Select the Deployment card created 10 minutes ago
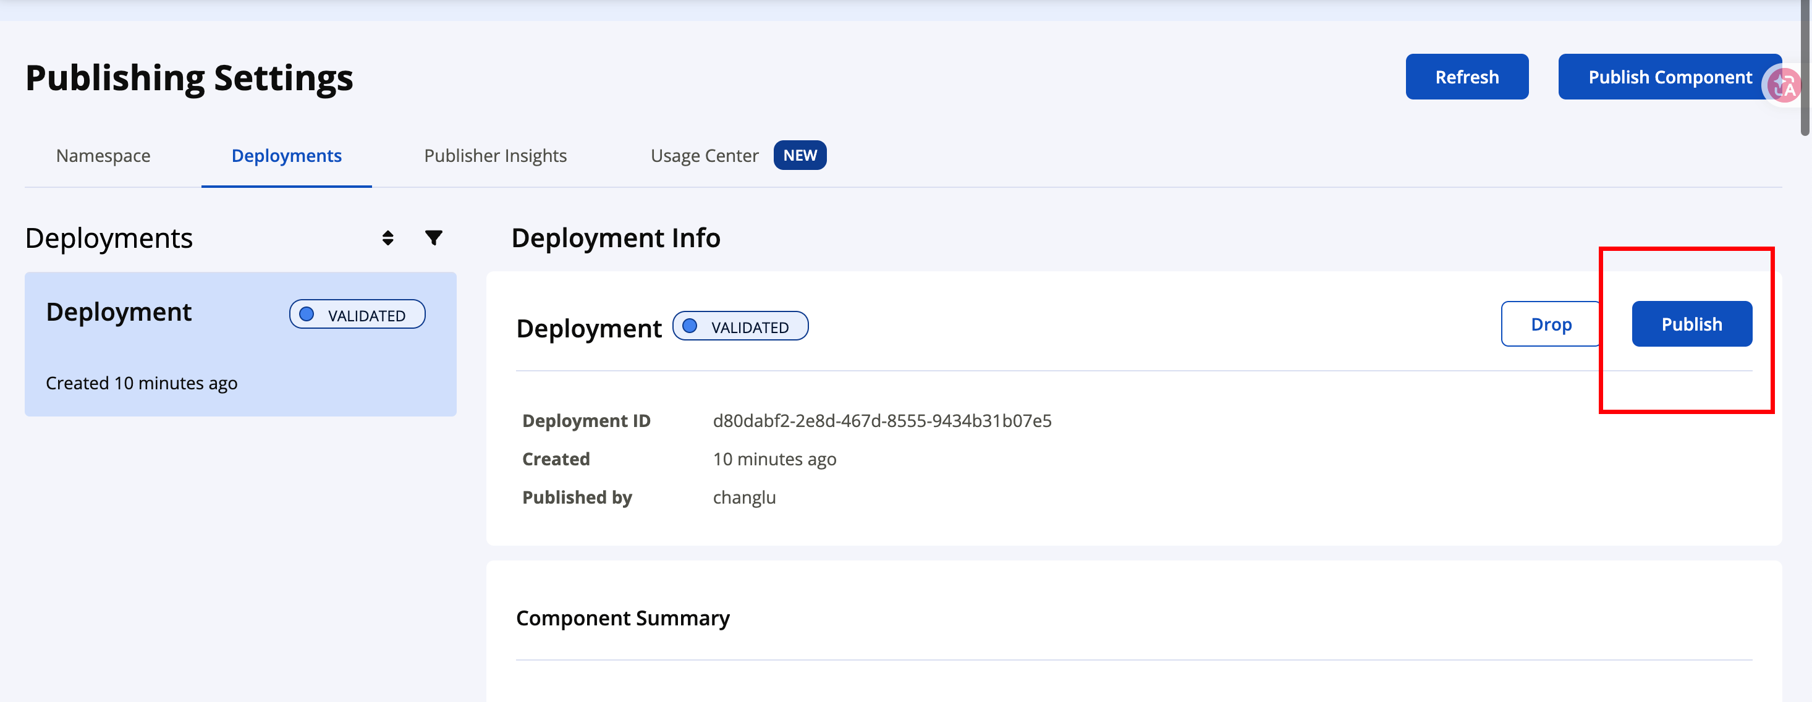Screen dimensions: 1812x702 coord(240,344)
